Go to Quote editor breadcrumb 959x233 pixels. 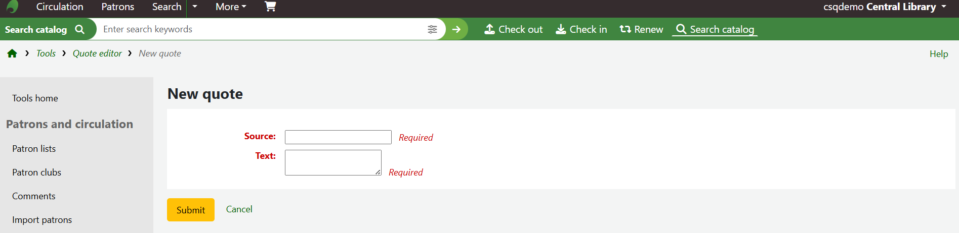(x=97, y=53)
